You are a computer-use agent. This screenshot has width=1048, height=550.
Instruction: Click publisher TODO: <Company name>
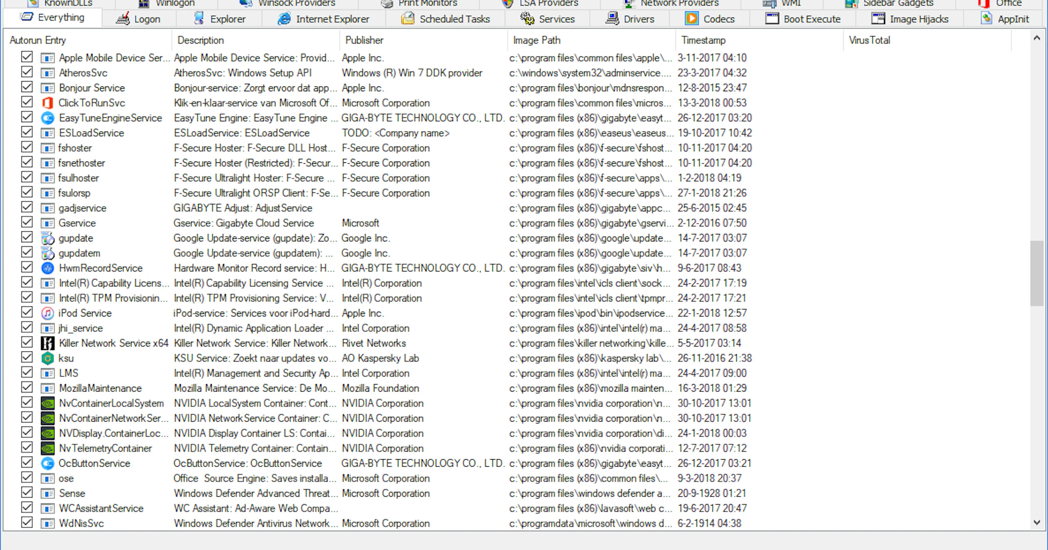tap(396, 133)
